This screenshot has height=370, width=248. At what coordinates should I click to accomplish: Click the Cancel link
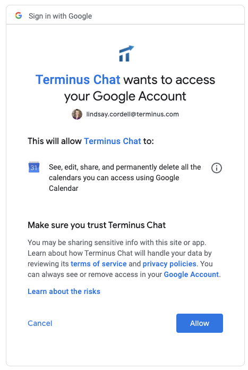(40, 323)
